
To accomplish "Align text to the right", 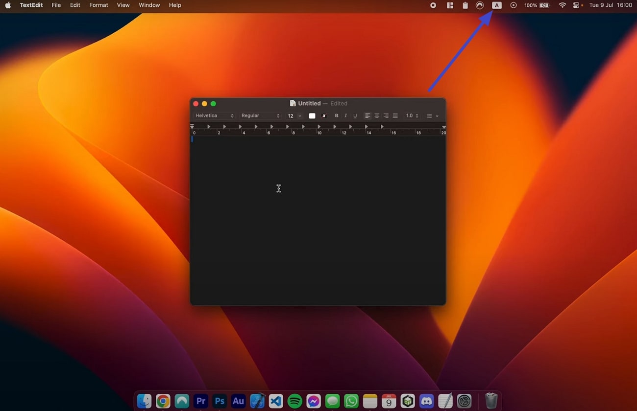I will pos(386,116).
